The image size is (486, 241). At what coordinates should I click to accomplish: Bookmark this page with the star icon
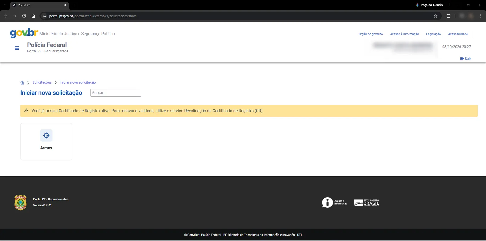coord(436,16)
